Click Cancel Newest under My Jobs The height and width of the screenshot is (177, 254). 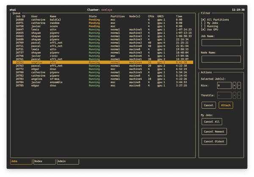click(x=214, y=131)
